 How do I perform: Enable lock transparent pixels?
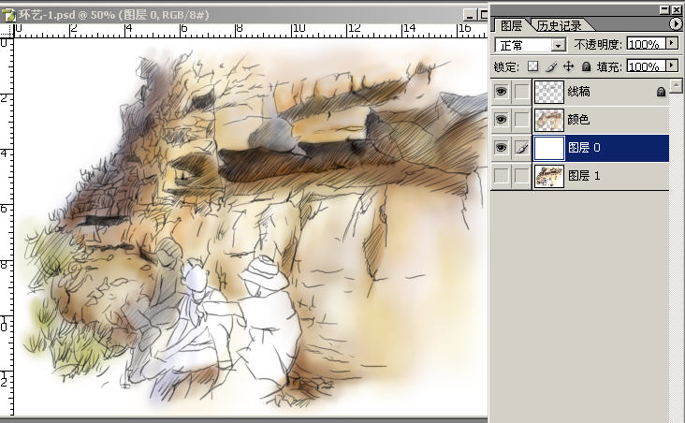(x=532, y=66)
